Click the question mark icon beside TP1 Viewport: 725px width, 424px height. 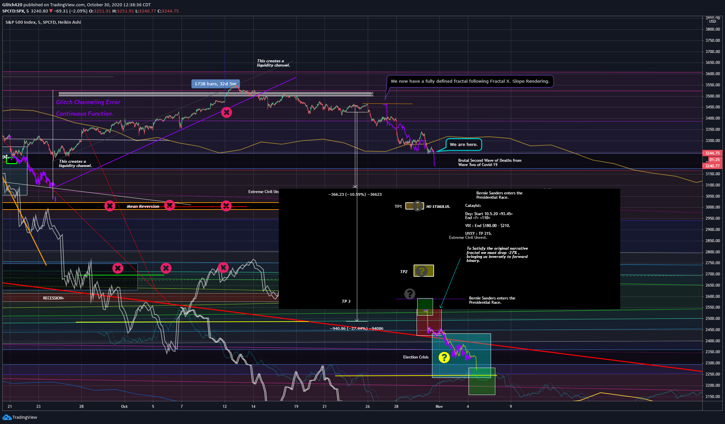coord(418,206)
